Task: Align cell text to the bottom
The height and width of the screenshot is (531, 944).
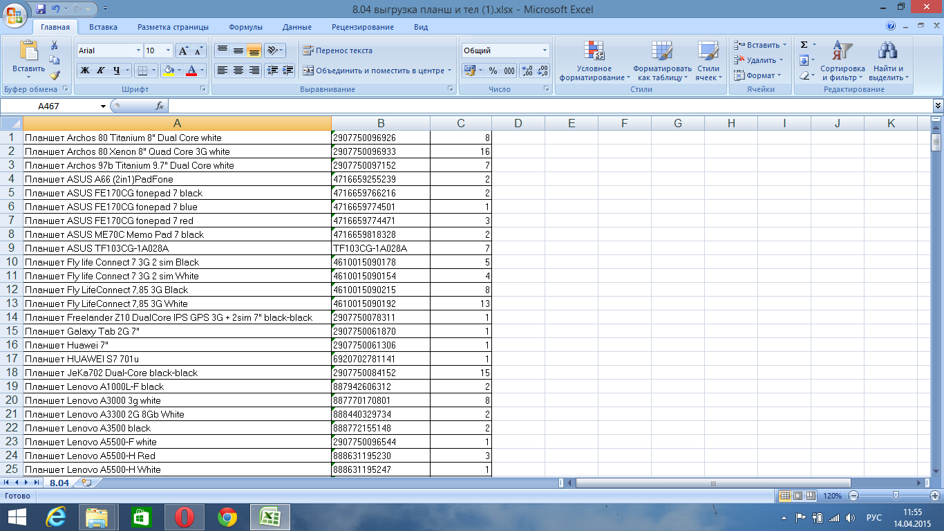Action: pyautogui.click(x=254, y=50)
